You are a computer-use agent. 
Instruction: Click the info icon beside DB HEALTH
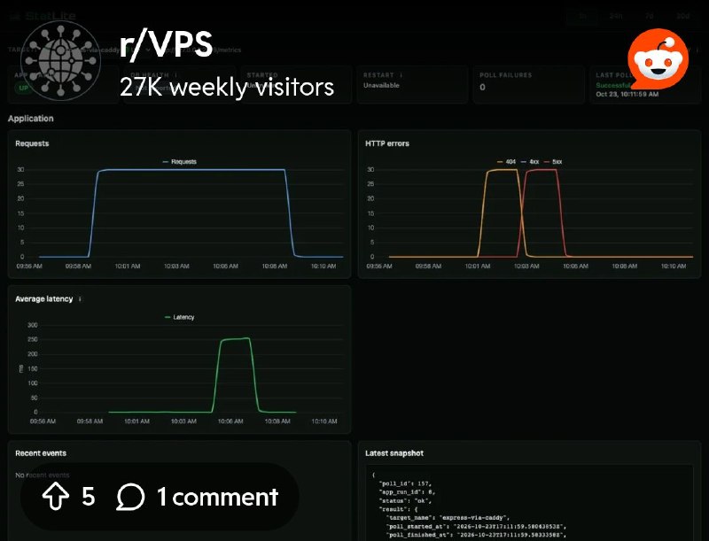175,75
